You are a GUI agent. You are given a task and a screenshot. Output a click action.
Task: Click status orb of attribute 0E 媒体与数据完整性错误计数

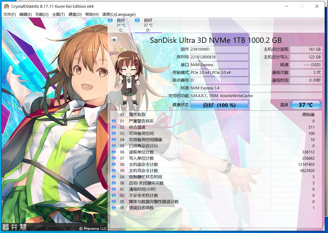(114, 201)
